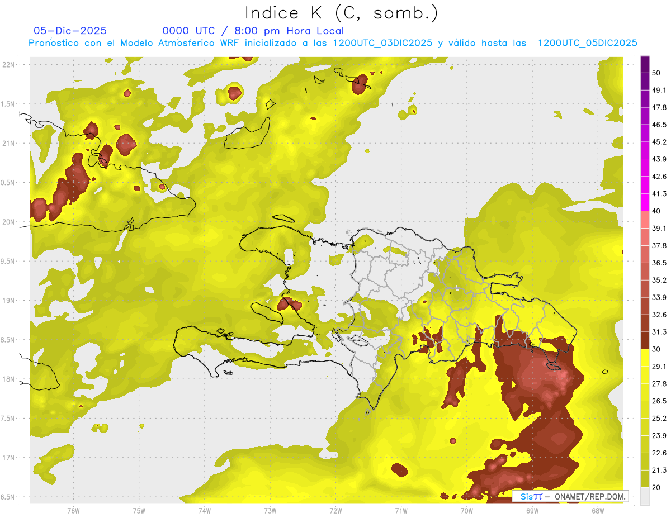Click the '49.1' color scale value
Image resolution: width=671 pixels, height=518 pixels.
pos(659,90)
